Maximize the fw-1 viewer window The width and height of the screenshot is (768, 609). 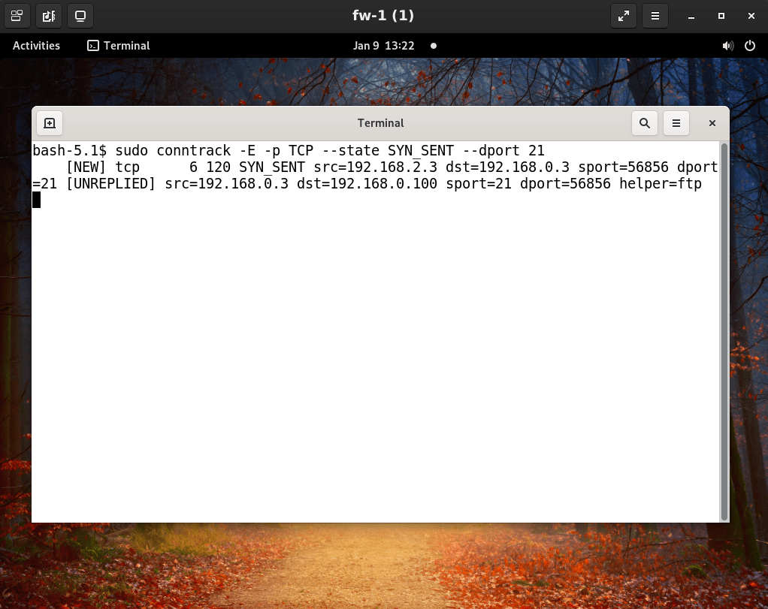click(x=721, y=16)
